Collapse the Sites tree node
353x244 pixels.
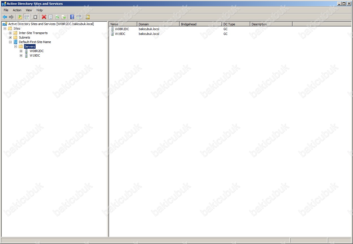[5, 28]
